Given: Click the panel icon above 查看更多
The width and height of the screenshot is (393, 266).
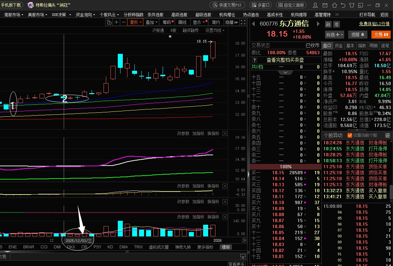Looking at the screenshot, I should pyautogui.click(x=243, y=256).
